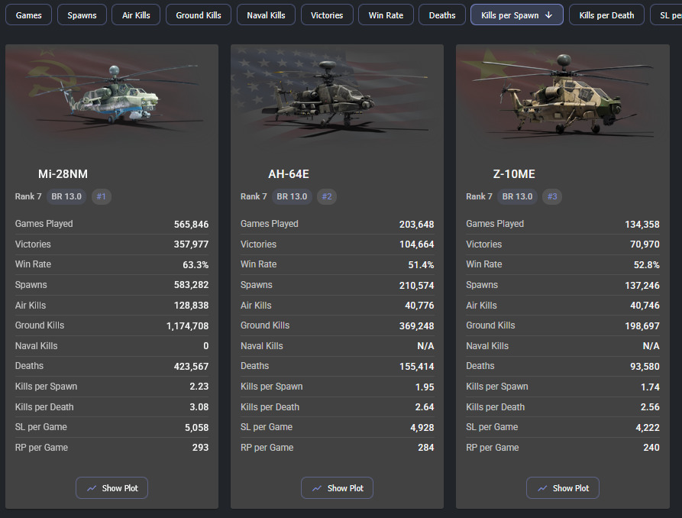Image resolution: width=682 pixels, height=518 pixels.
Task: Click the #1 rank badge on Mi-28NM
Action: tap(102, 196)
